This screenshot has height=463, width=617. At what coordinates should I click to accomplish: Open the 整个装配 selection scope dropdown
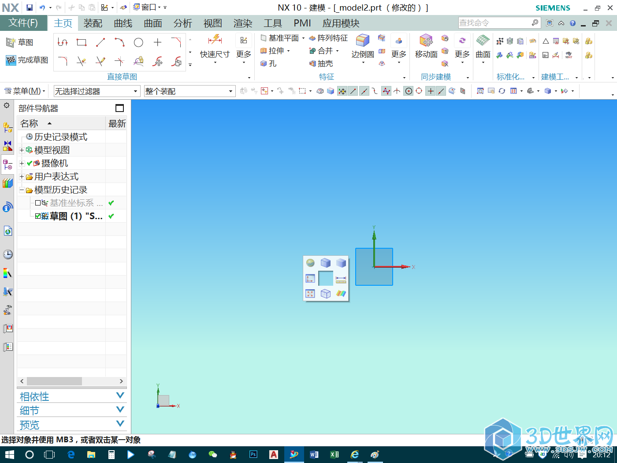point(190,91)
